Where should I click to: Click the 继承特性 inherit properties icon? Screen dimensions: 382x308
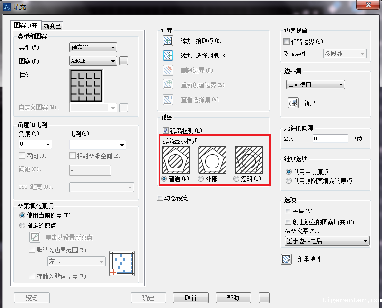click(x=287, y=259)
